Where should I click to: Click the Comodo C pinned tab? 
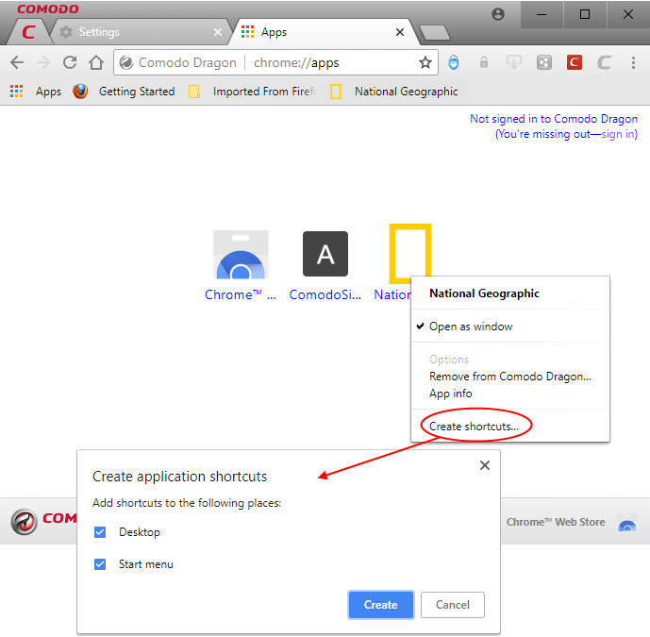point(28,32)
